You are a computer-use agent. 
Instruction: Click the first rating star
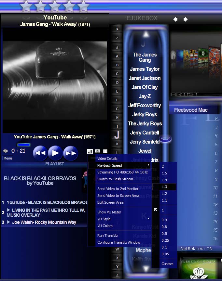(26, 6)
